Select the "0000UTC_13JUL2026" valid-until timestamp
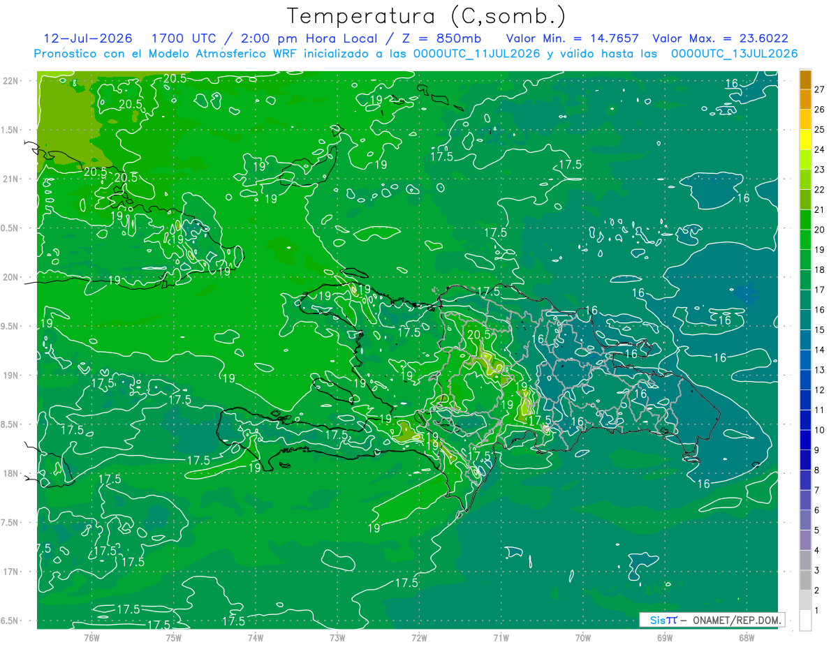The image size is (838, 647). 735,54
